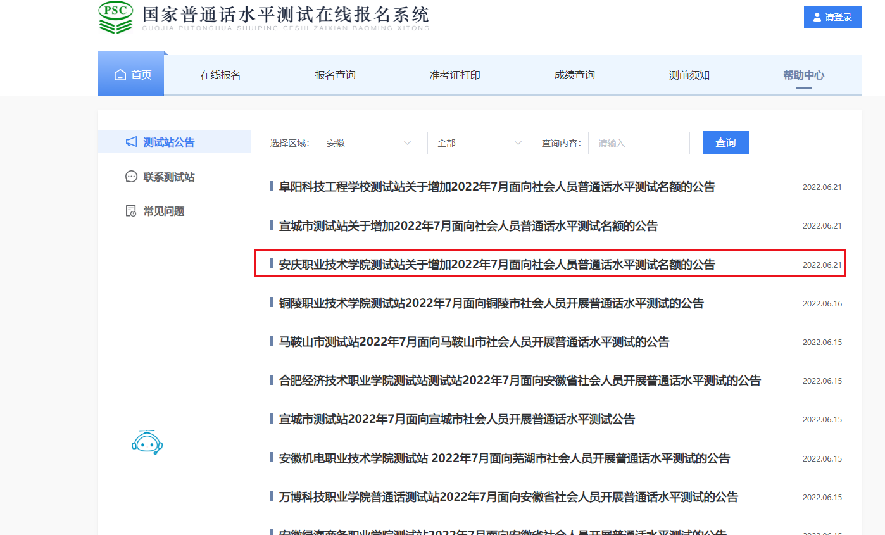Open 马鞍山市测试站 announcement
The height and width of the screenshot is (535, 885).
point(474,342)
